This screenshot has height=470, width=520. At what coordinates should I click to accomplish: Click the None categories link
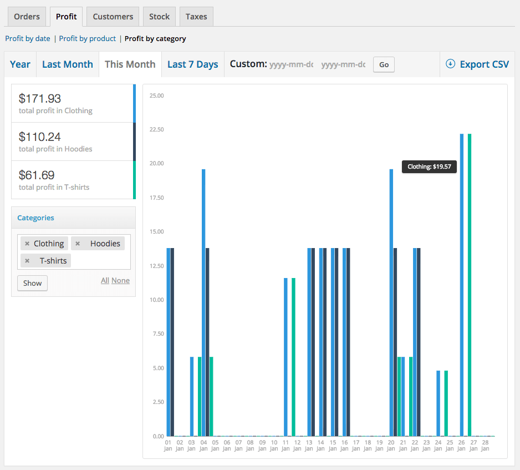[x=120, y=281]
